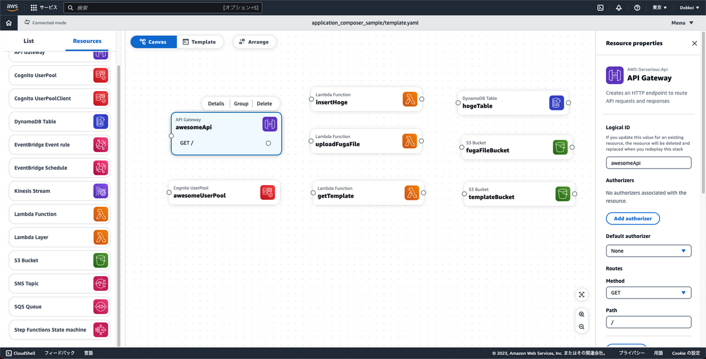Click the Connected mode indicator
The image size is (706, 359).
click(45, 23)
